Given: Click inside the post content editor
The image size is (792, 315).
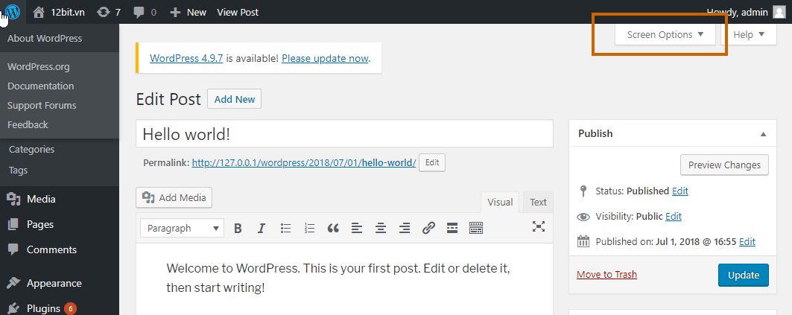Looking at the screenshot, I should click(x=344, y=279).
